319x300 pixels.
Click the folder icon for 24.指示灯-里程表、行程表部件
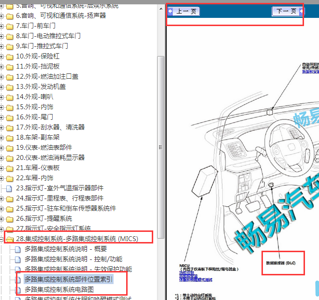tap(10, 199)
